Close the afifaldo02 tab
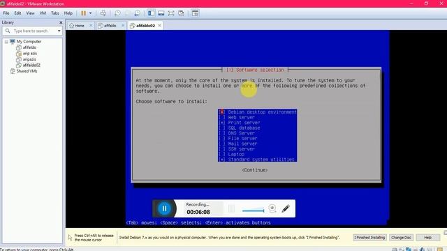 pyautogui.click(x=160, y=25)
